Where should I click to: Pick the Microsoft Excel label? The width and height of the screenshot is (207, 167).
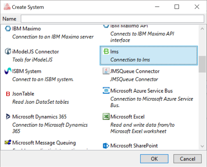pos(127,117)
